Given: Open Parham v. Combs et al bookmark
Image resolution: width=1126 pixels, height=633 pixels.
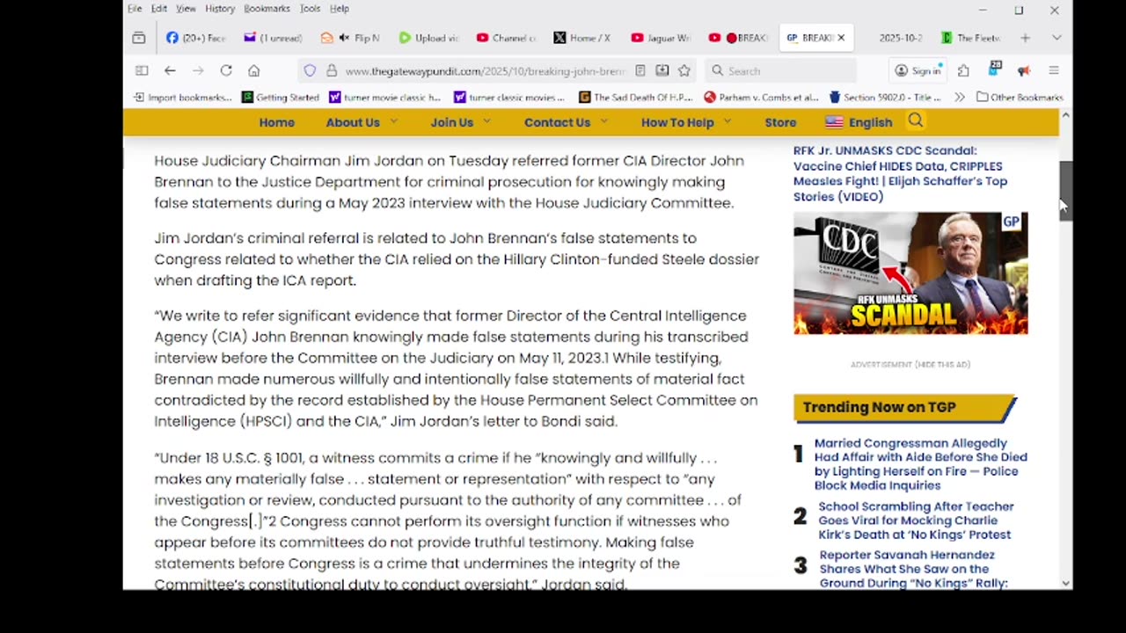Looking at the screenshot, I should [761, 97].
